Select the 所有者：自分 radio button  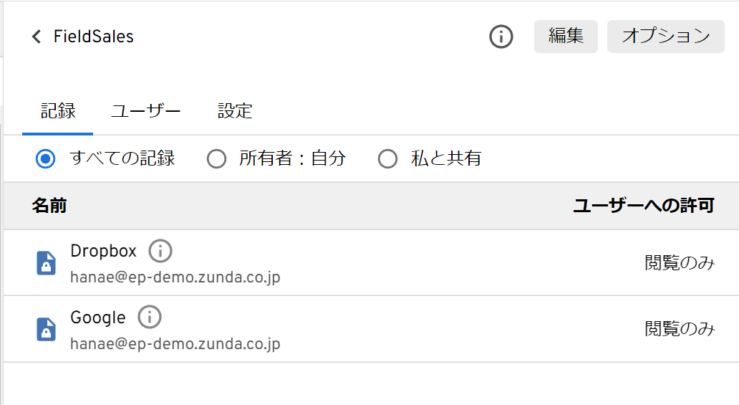pos(216,158)
